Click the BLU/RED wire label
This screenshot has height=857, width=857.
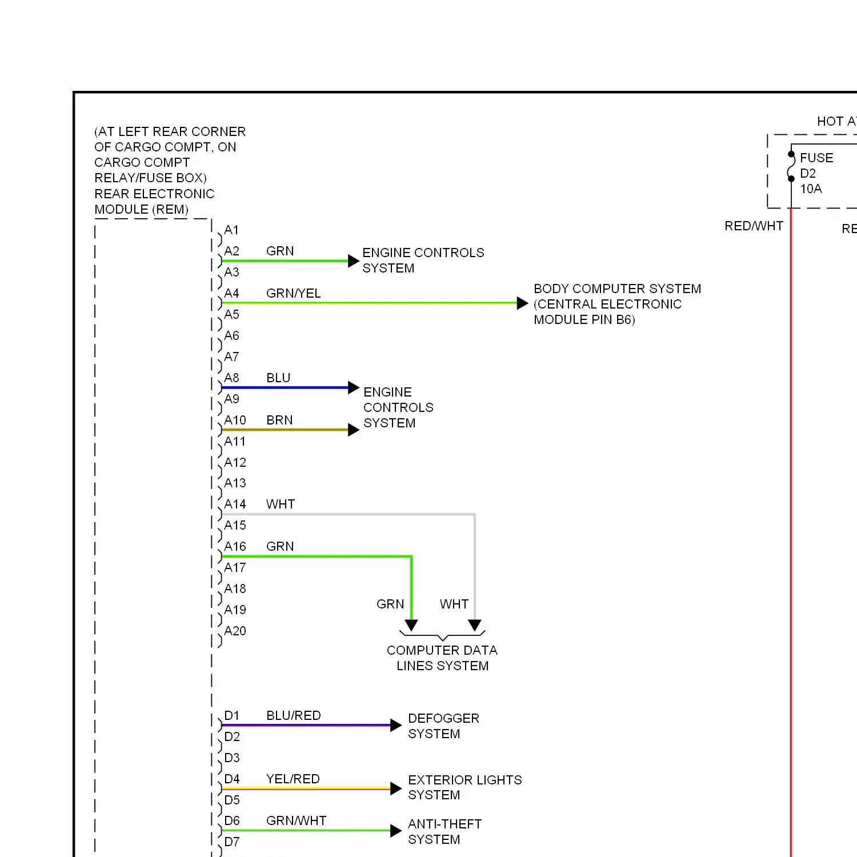click(294, 716)
